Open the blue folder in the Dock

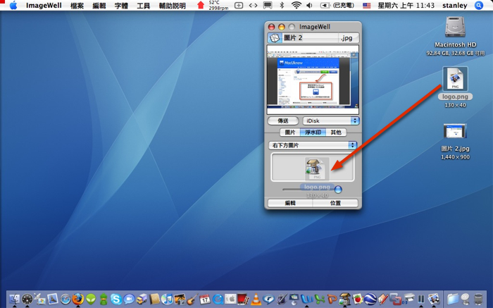(x=453, y=299)
